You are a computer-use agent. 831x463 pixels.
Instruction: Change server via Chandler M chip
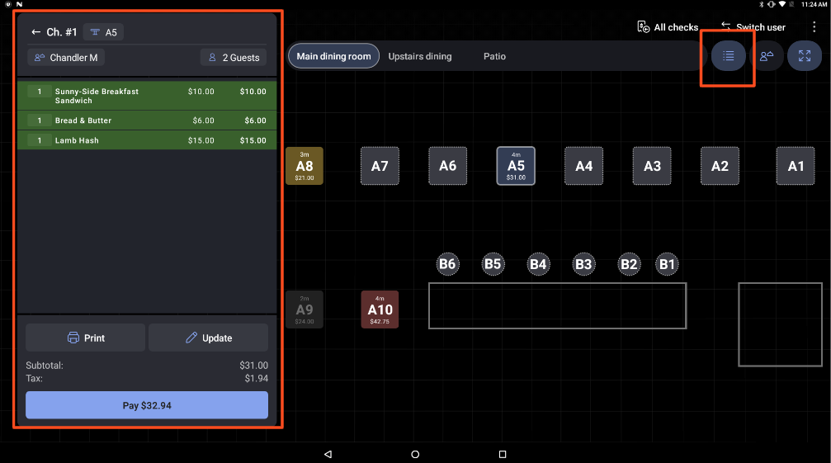click(x=66, y=58)
